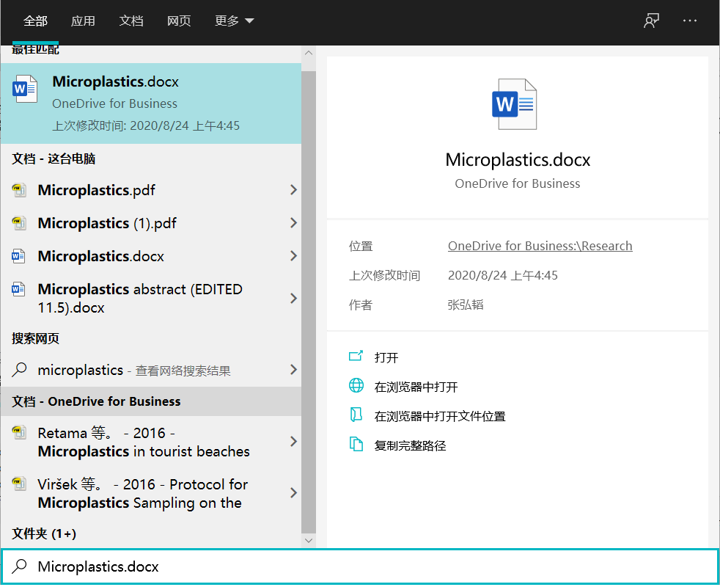This screenshot has width=720, height=587.
Task: Open local Microplastics.docx in 这台电脑 list
Action: point(151,256)
